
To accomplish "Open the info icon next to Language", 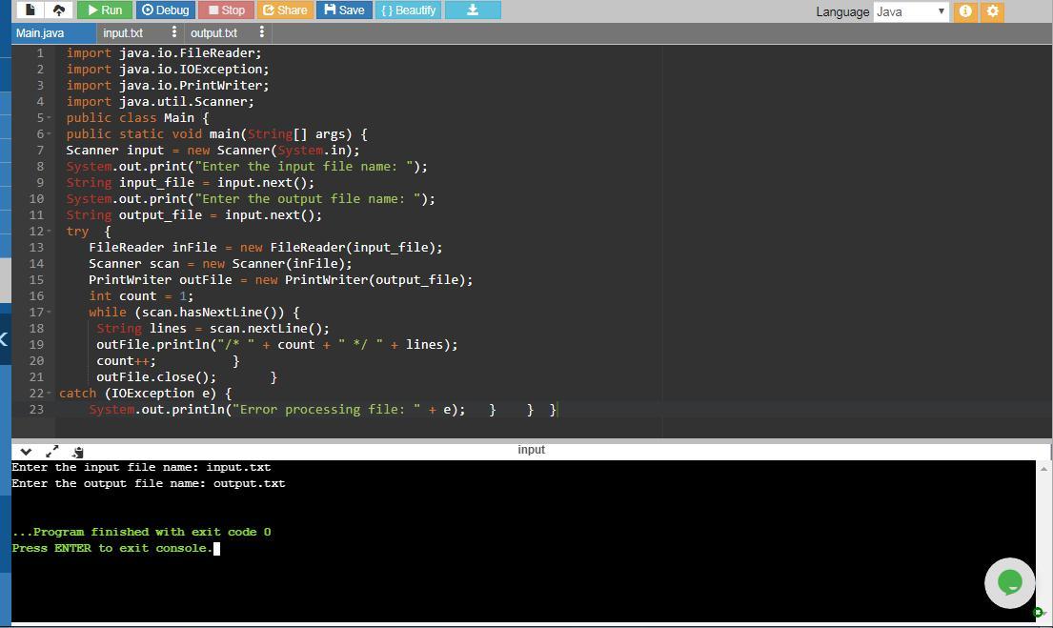I will pyautogui.click(x=965, y=11).
